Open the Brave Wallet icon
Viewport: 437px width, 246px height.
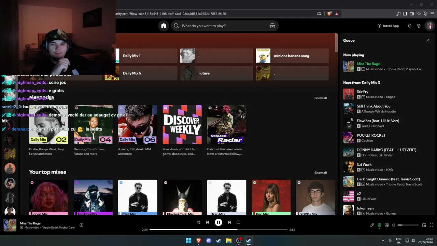(412, 14)
